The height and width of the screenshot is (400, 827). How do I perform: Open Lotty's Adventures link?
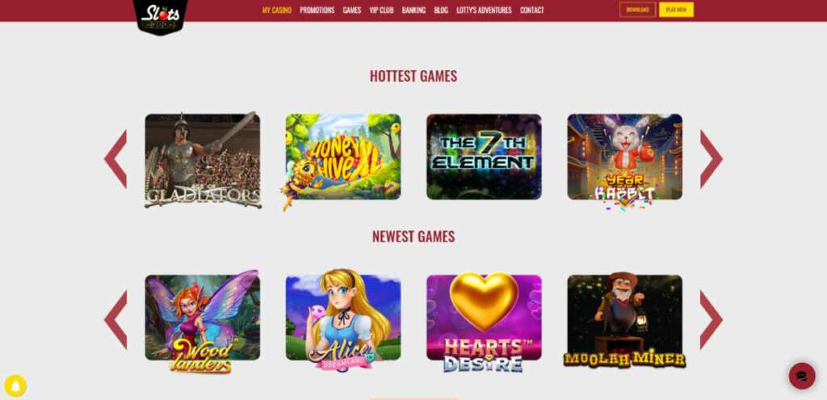(484, 10)
